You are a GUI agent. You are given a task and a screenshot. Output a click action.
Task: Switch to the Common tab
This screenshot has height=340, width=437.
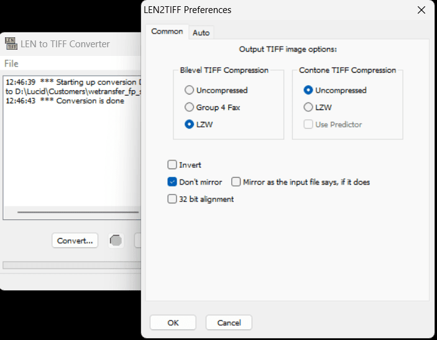(x=167, y=31)
